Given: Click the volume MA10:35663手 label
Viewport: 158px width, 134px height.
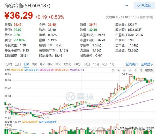Looking at the screenshot, I should tap(48, 122).
